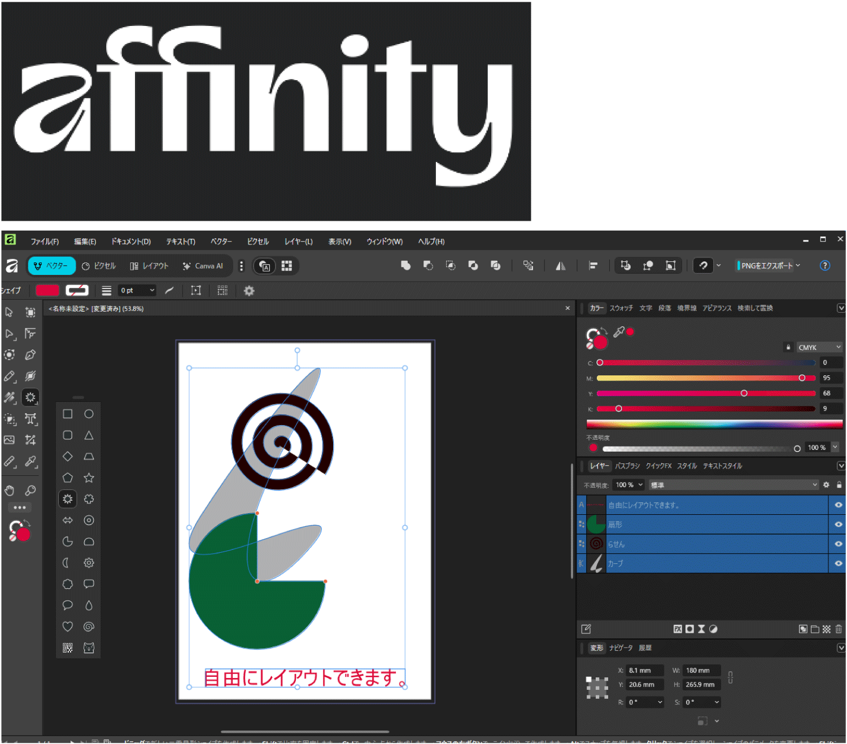Viewport: 847px width, 744px height.
Task: Choose the Heart shape tool
Action: click(67, 626)
